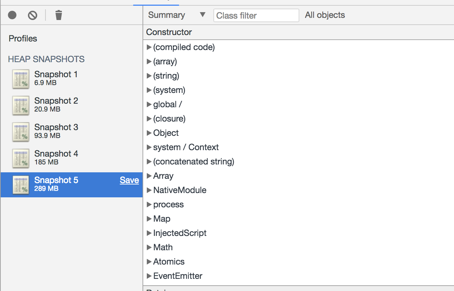Expand the (compiled code) constructor
The width and height of the screenshot is (454, 291).
pos(149,47)
